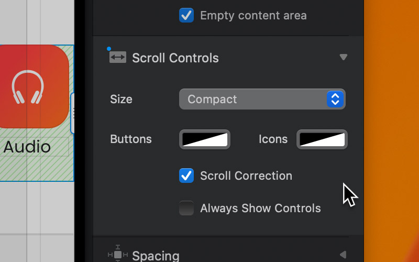Click the blue up-down arrows on Size popup

click(x=335, y=99)
